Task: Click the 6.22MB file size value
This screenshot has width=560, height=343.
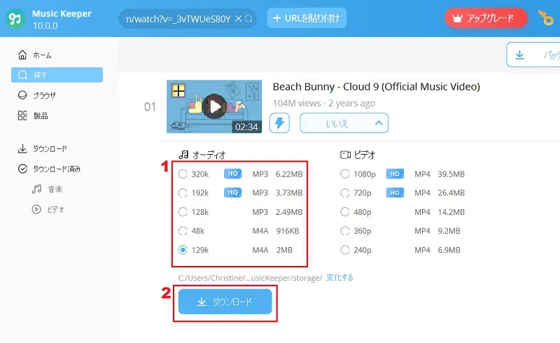Action: pyautogui.click(x=289, y=174)
